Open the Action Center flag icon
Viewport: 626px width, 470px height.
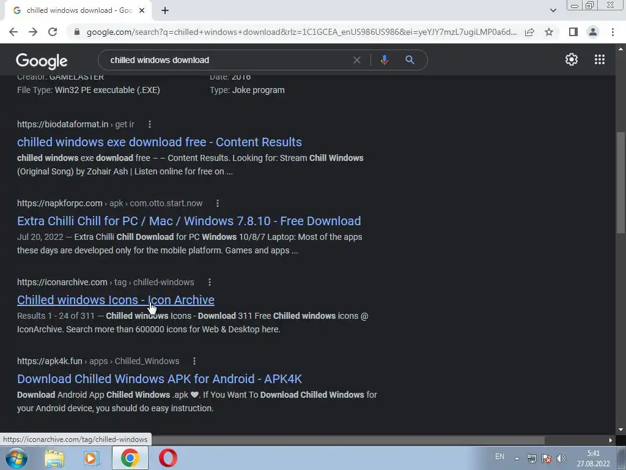(547, 458)
